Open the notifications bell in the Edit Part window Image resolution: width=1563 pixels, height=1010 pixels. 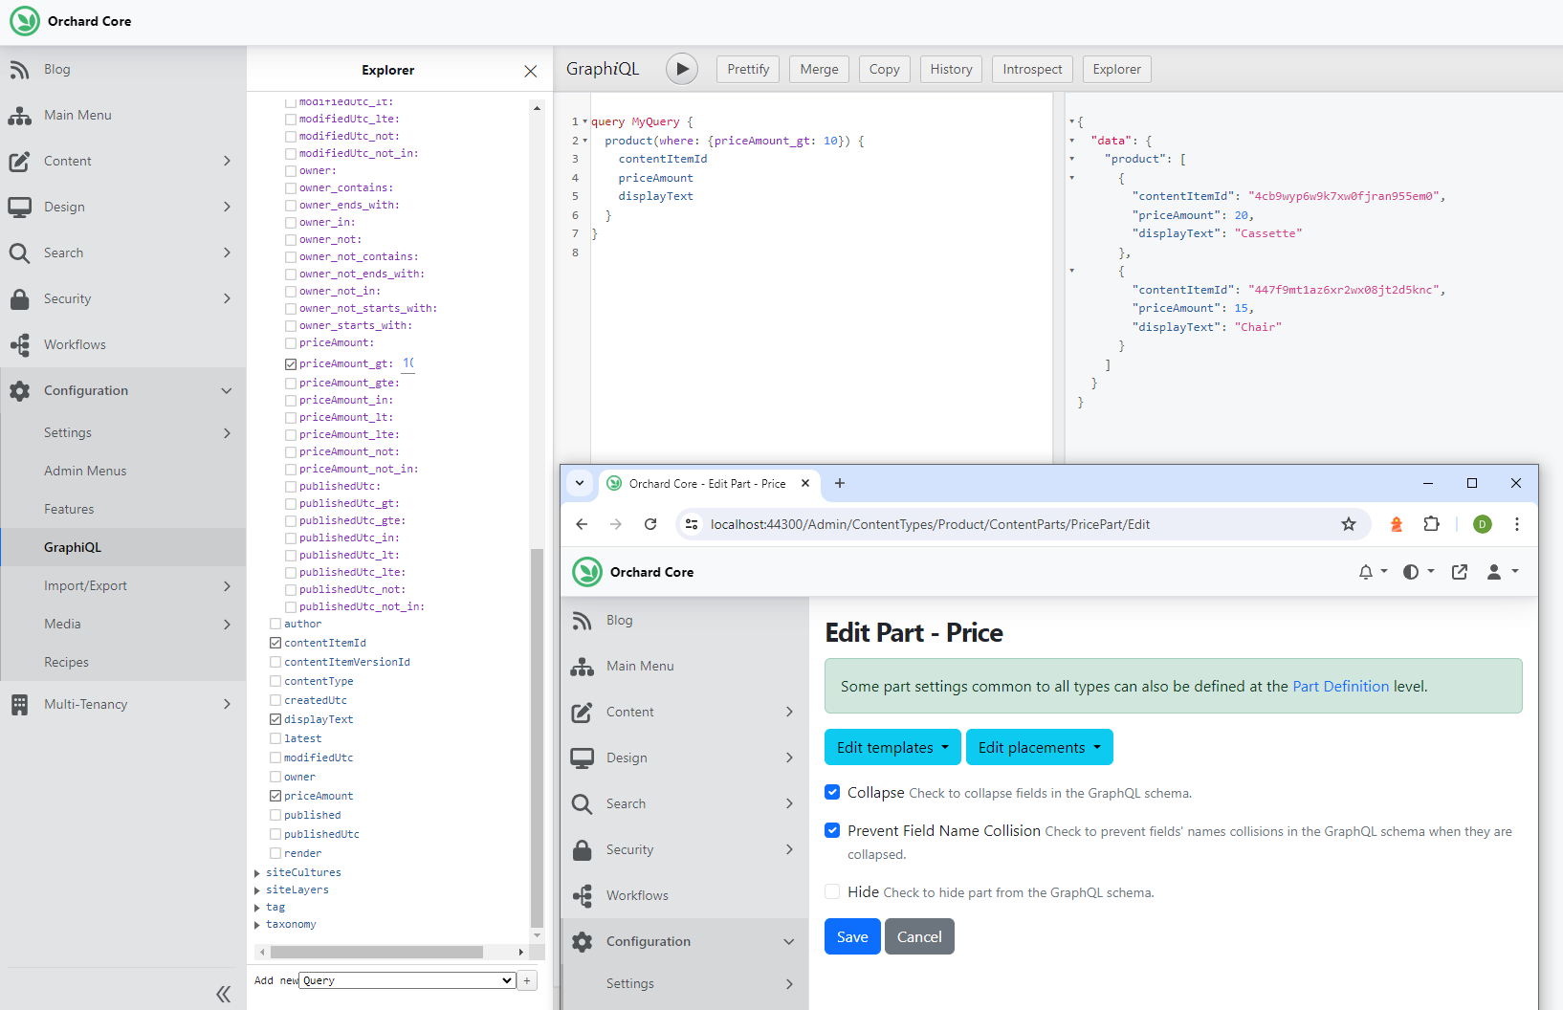(x=1373, y=572)
